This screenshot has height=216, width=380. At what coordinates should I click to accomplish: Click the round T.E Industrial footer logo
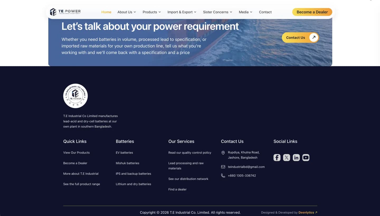(x=75, y=96)
